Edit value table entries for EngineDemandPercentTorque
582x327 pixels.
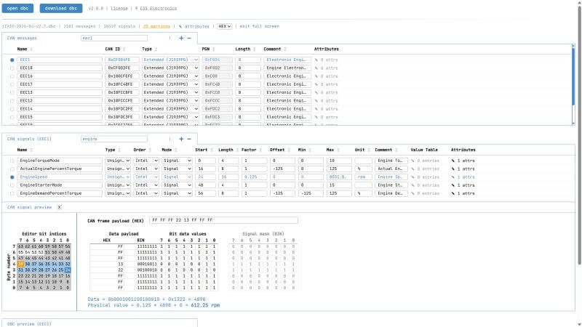[x=425, y=193]
